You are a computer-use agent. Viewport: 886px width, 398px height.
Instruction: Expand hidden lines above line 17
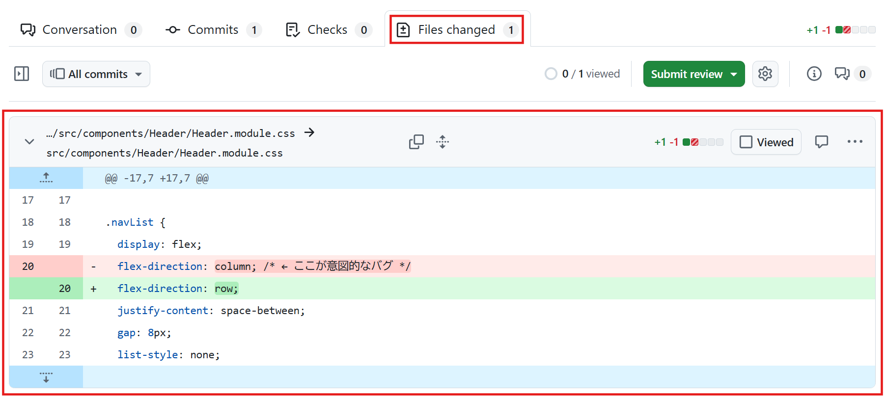46,178
